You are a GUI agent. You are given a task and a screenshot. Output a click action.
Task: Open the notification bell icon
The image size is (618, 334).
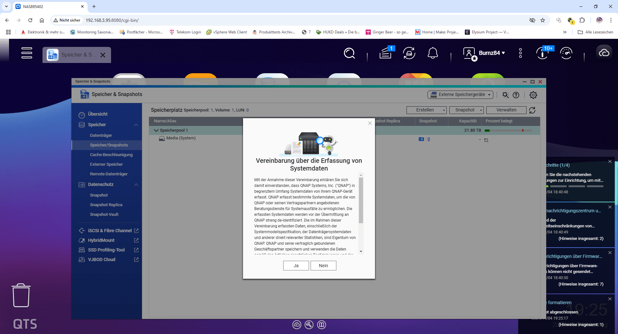pos(433,53)
